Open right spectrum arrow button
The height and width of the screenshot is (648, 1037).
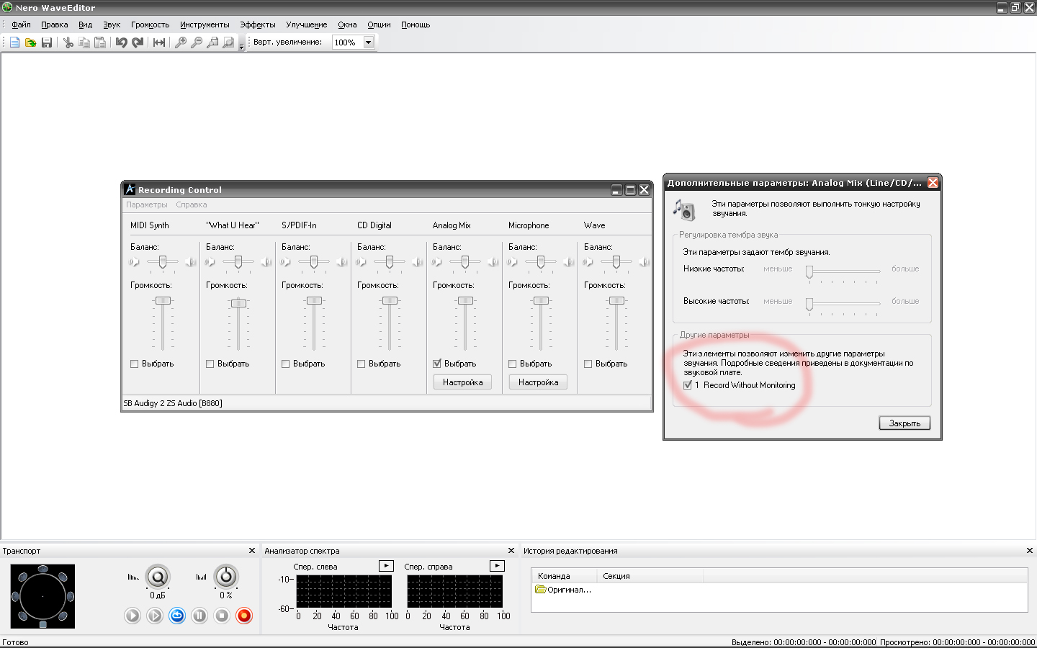[x=497, y=566]
